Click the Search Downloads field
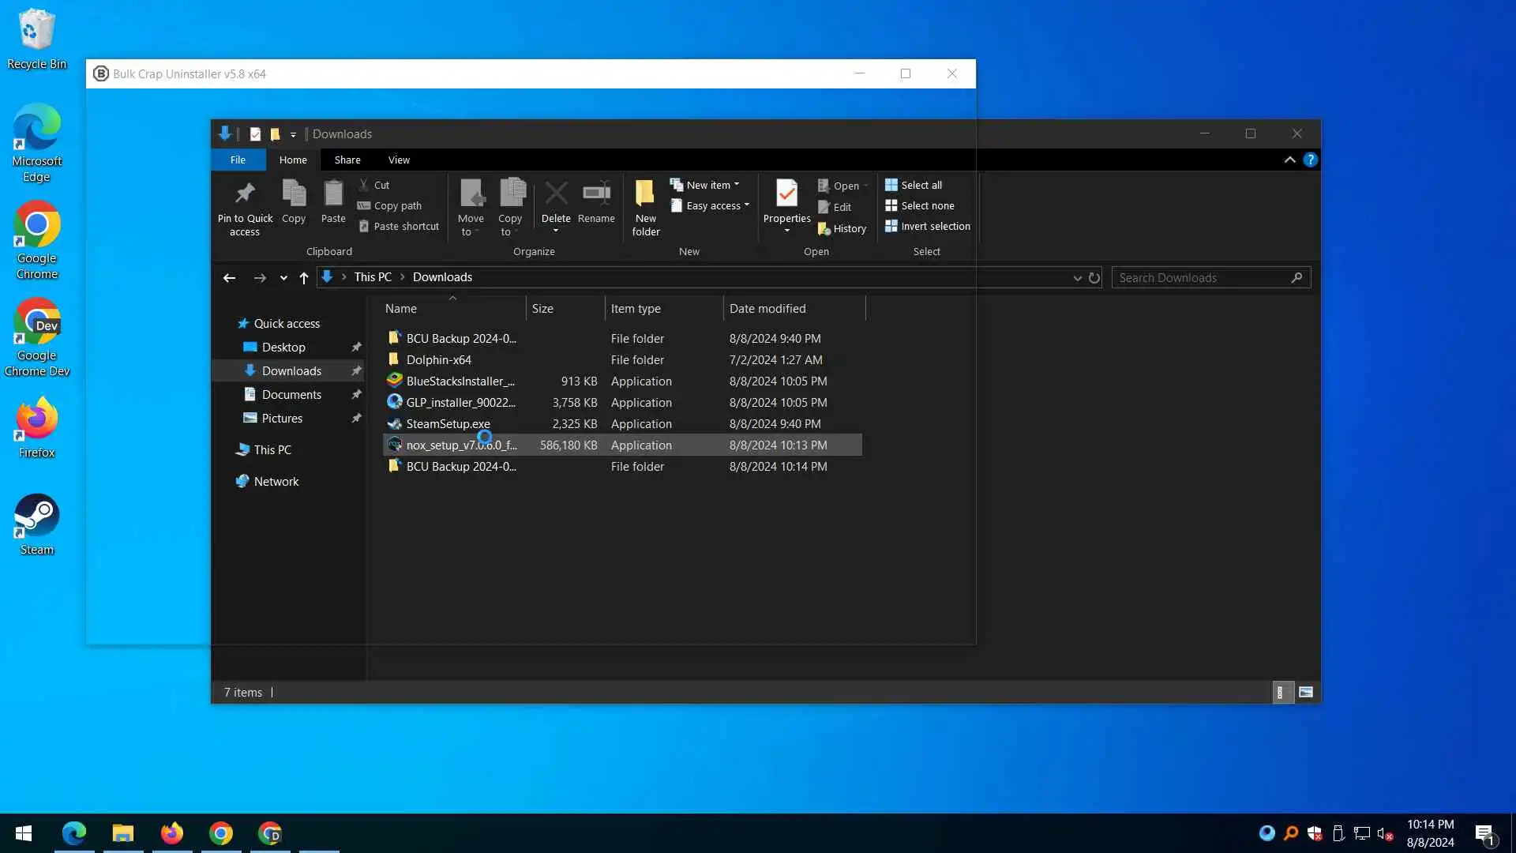This screenshot has width=1516, height=853. tap(1201, 278)
